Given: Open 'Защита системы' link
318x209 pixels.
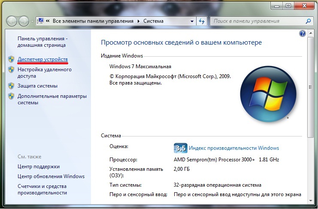Looking at the screenshot, I should tap(37, 86).
